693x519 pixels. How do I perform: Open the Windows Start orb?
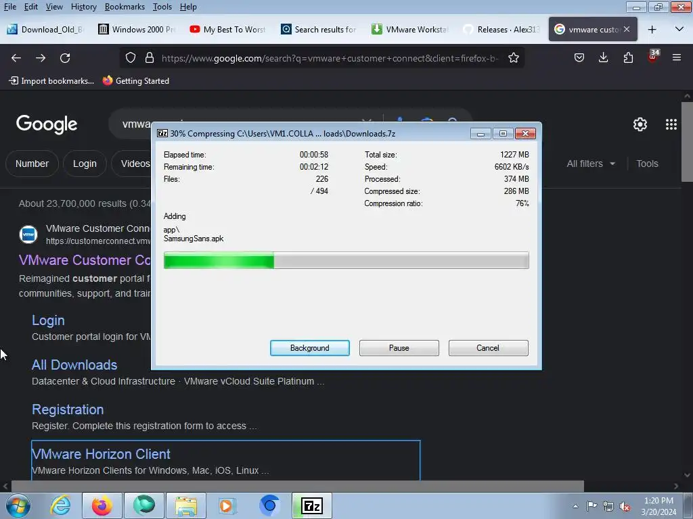click(x=18, y=505)
